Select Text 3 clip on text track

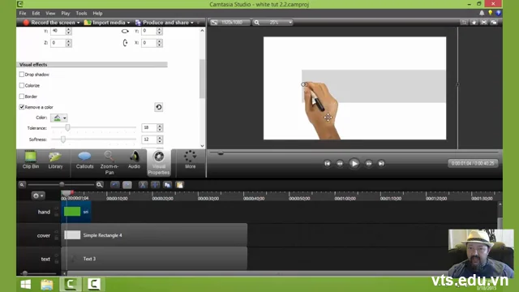154,259
